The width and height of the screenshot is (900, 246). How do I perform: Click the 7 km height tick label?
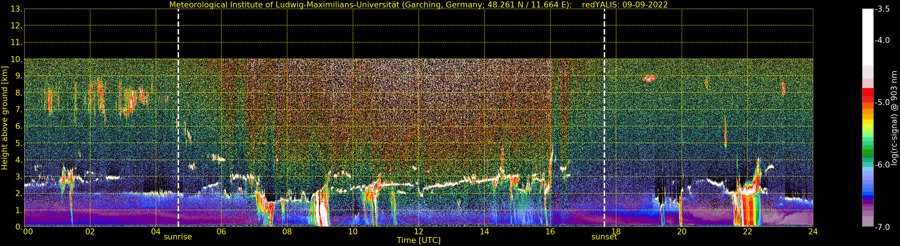point(19,110)
